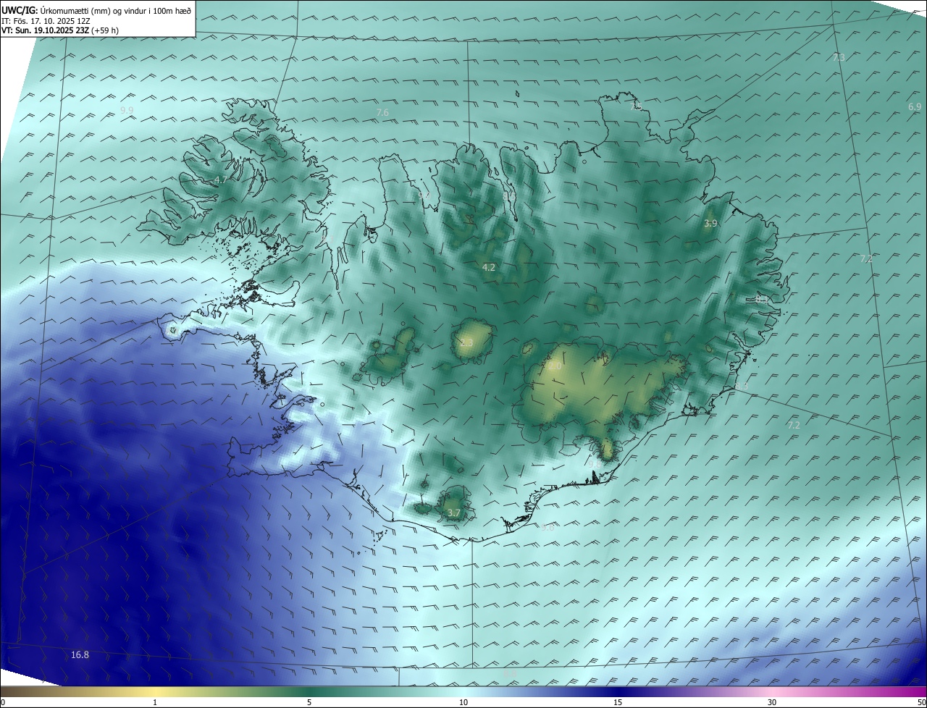Click the '7.3' value label on the map
The height and width of the screenshot is (708, 927).
point(839,57)
